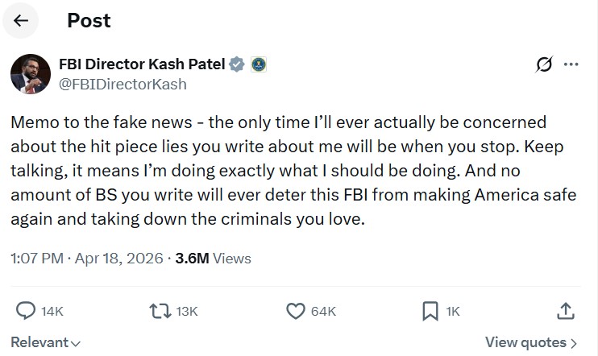Screen dimensions: 598x356
Task: Click the reply speech bubble icon
Action: [27, 311]
